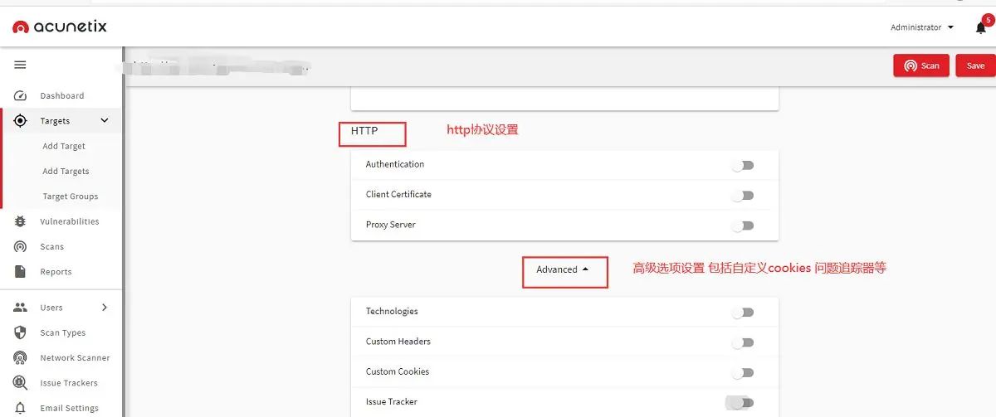Open notifications bell icon
996x417 pixels.
(980, 28)
